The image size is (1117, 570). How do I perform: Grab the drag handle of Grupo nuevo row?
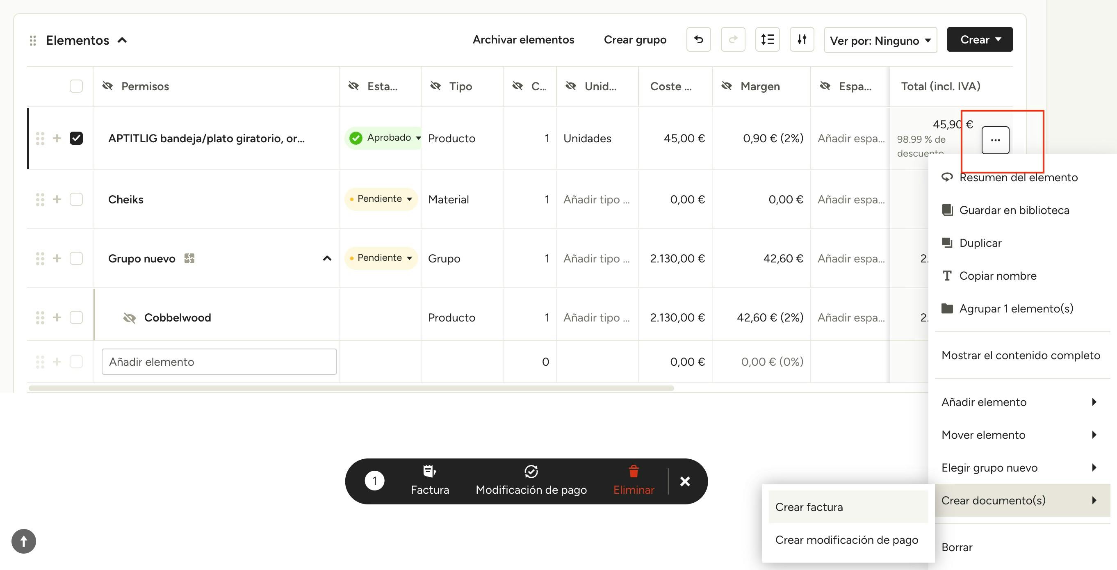40,258
